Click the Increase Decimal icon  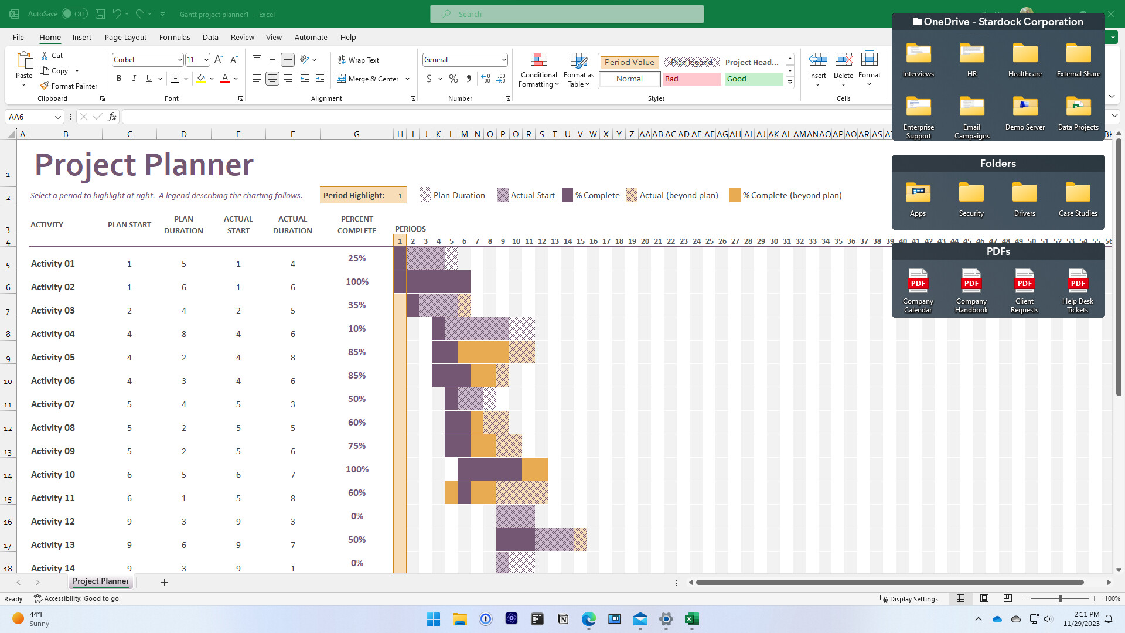[486, 78]
